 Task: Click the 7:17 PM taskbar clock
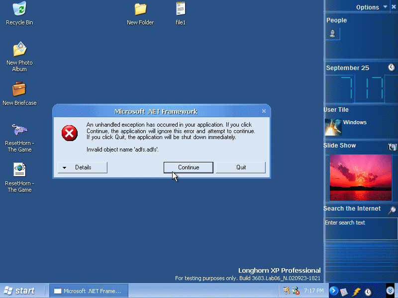(314, 291)
